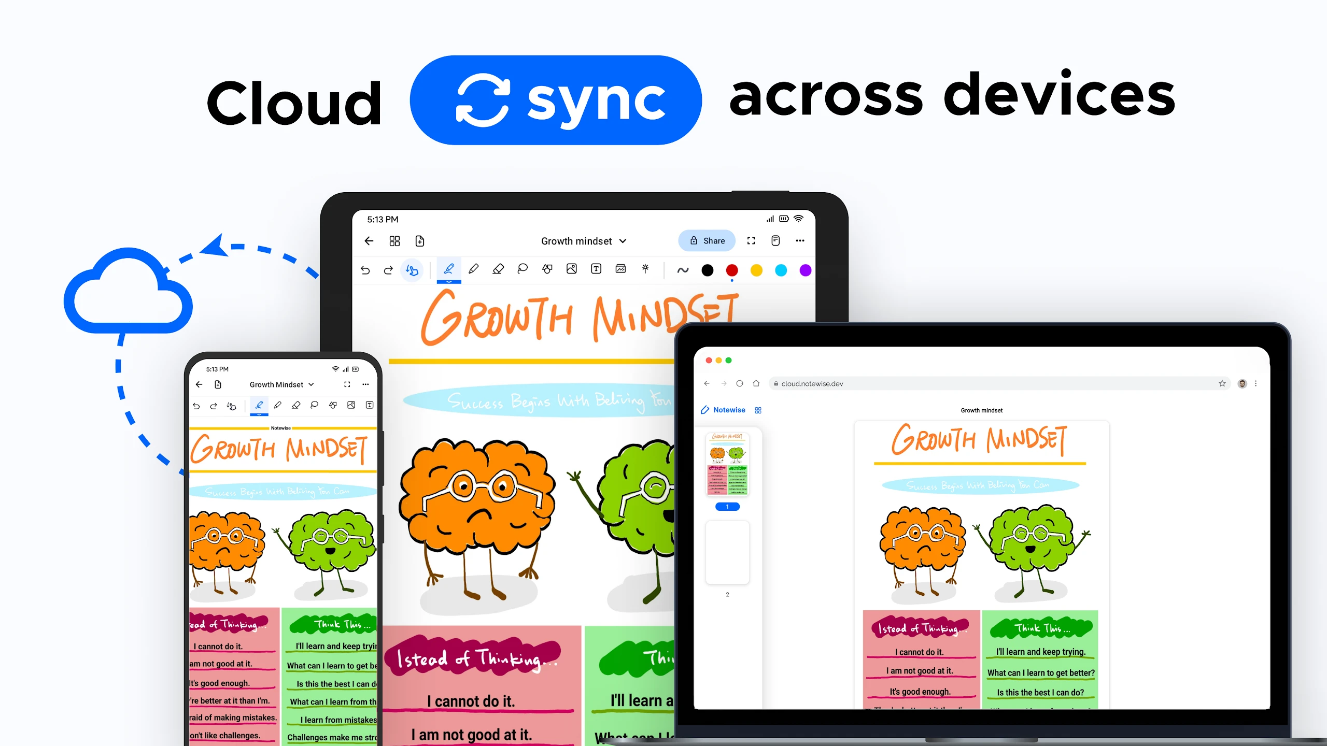Viewport: 1327px width, 746px height.
Task: Click the orange color swatch in palette
Action: pos(757,269)
